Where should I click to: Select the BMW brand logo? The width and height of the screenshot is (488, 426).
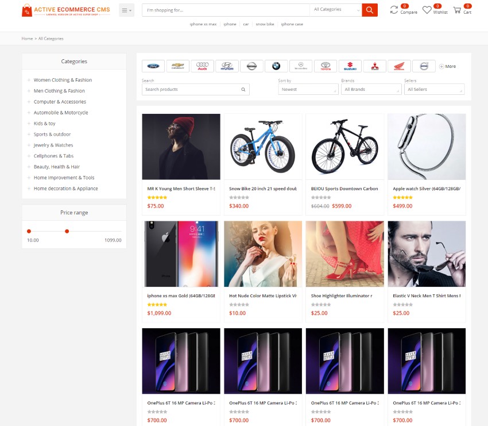(277, 66)
